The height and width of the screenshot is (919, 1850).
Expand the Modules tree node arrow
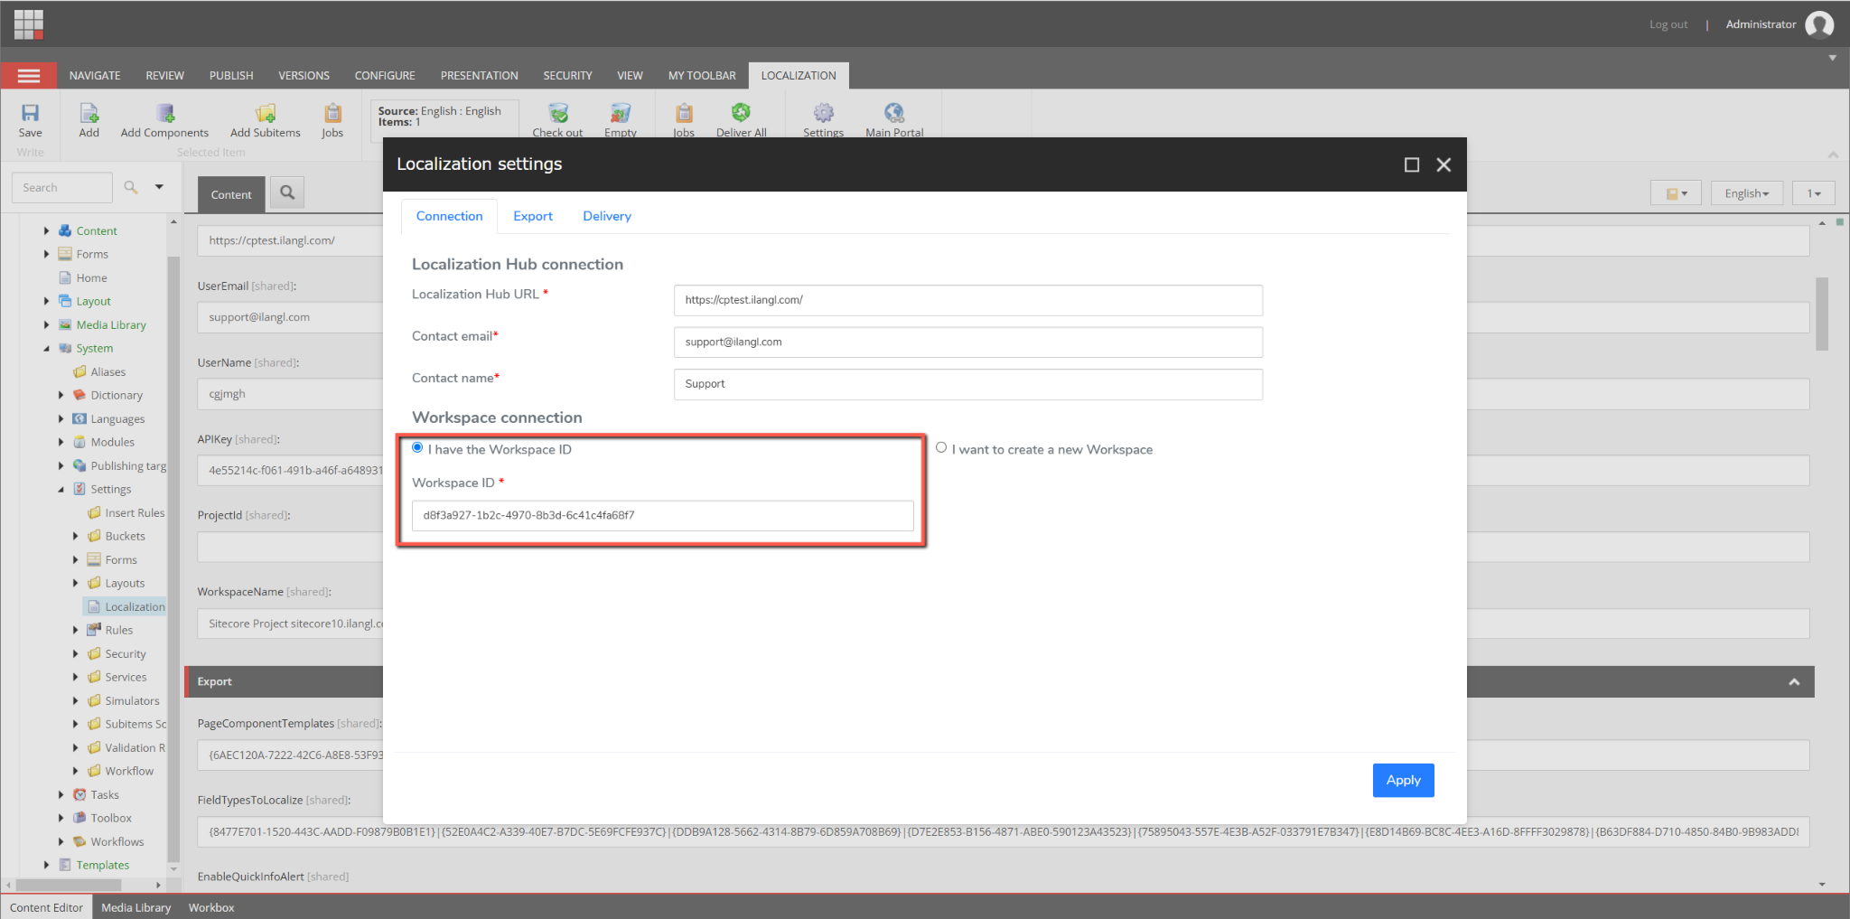pyautogui.click(x=61, y=442)
